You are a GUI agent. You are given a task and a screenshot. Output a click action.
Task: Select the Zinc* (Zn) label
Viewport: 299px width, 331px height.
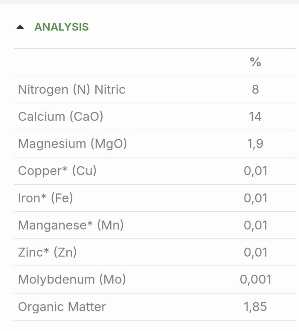pos(47,252)
